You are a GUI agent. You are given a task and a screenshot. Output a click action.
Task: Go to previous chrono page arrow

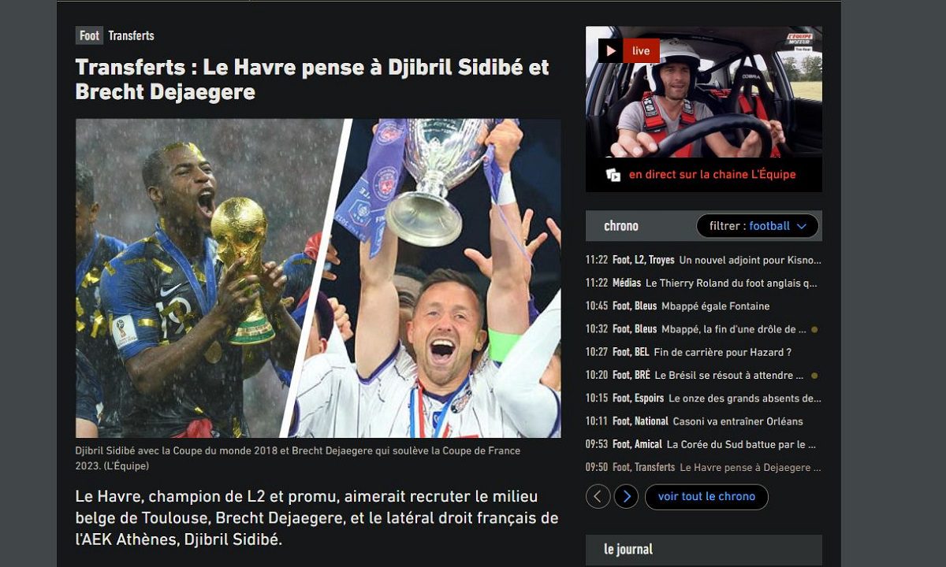pos(598,496)
